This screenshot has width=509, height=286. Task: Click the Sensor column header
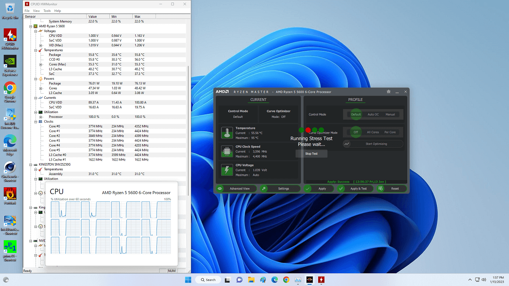[55, 17]
